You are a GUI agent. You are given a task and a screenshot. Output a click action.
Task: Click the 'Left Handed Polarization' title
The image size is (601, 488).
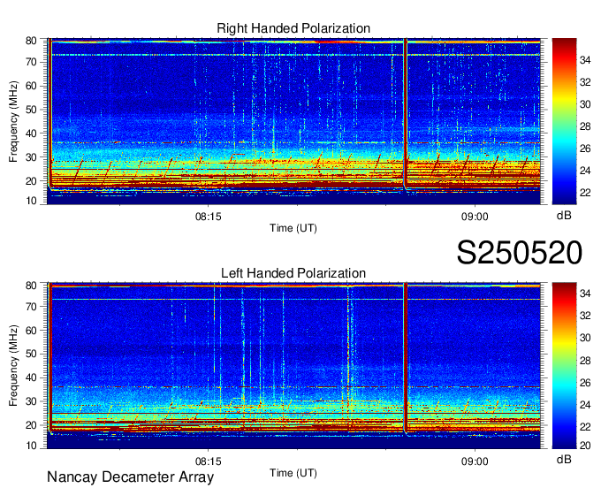[x=293, y=273]
